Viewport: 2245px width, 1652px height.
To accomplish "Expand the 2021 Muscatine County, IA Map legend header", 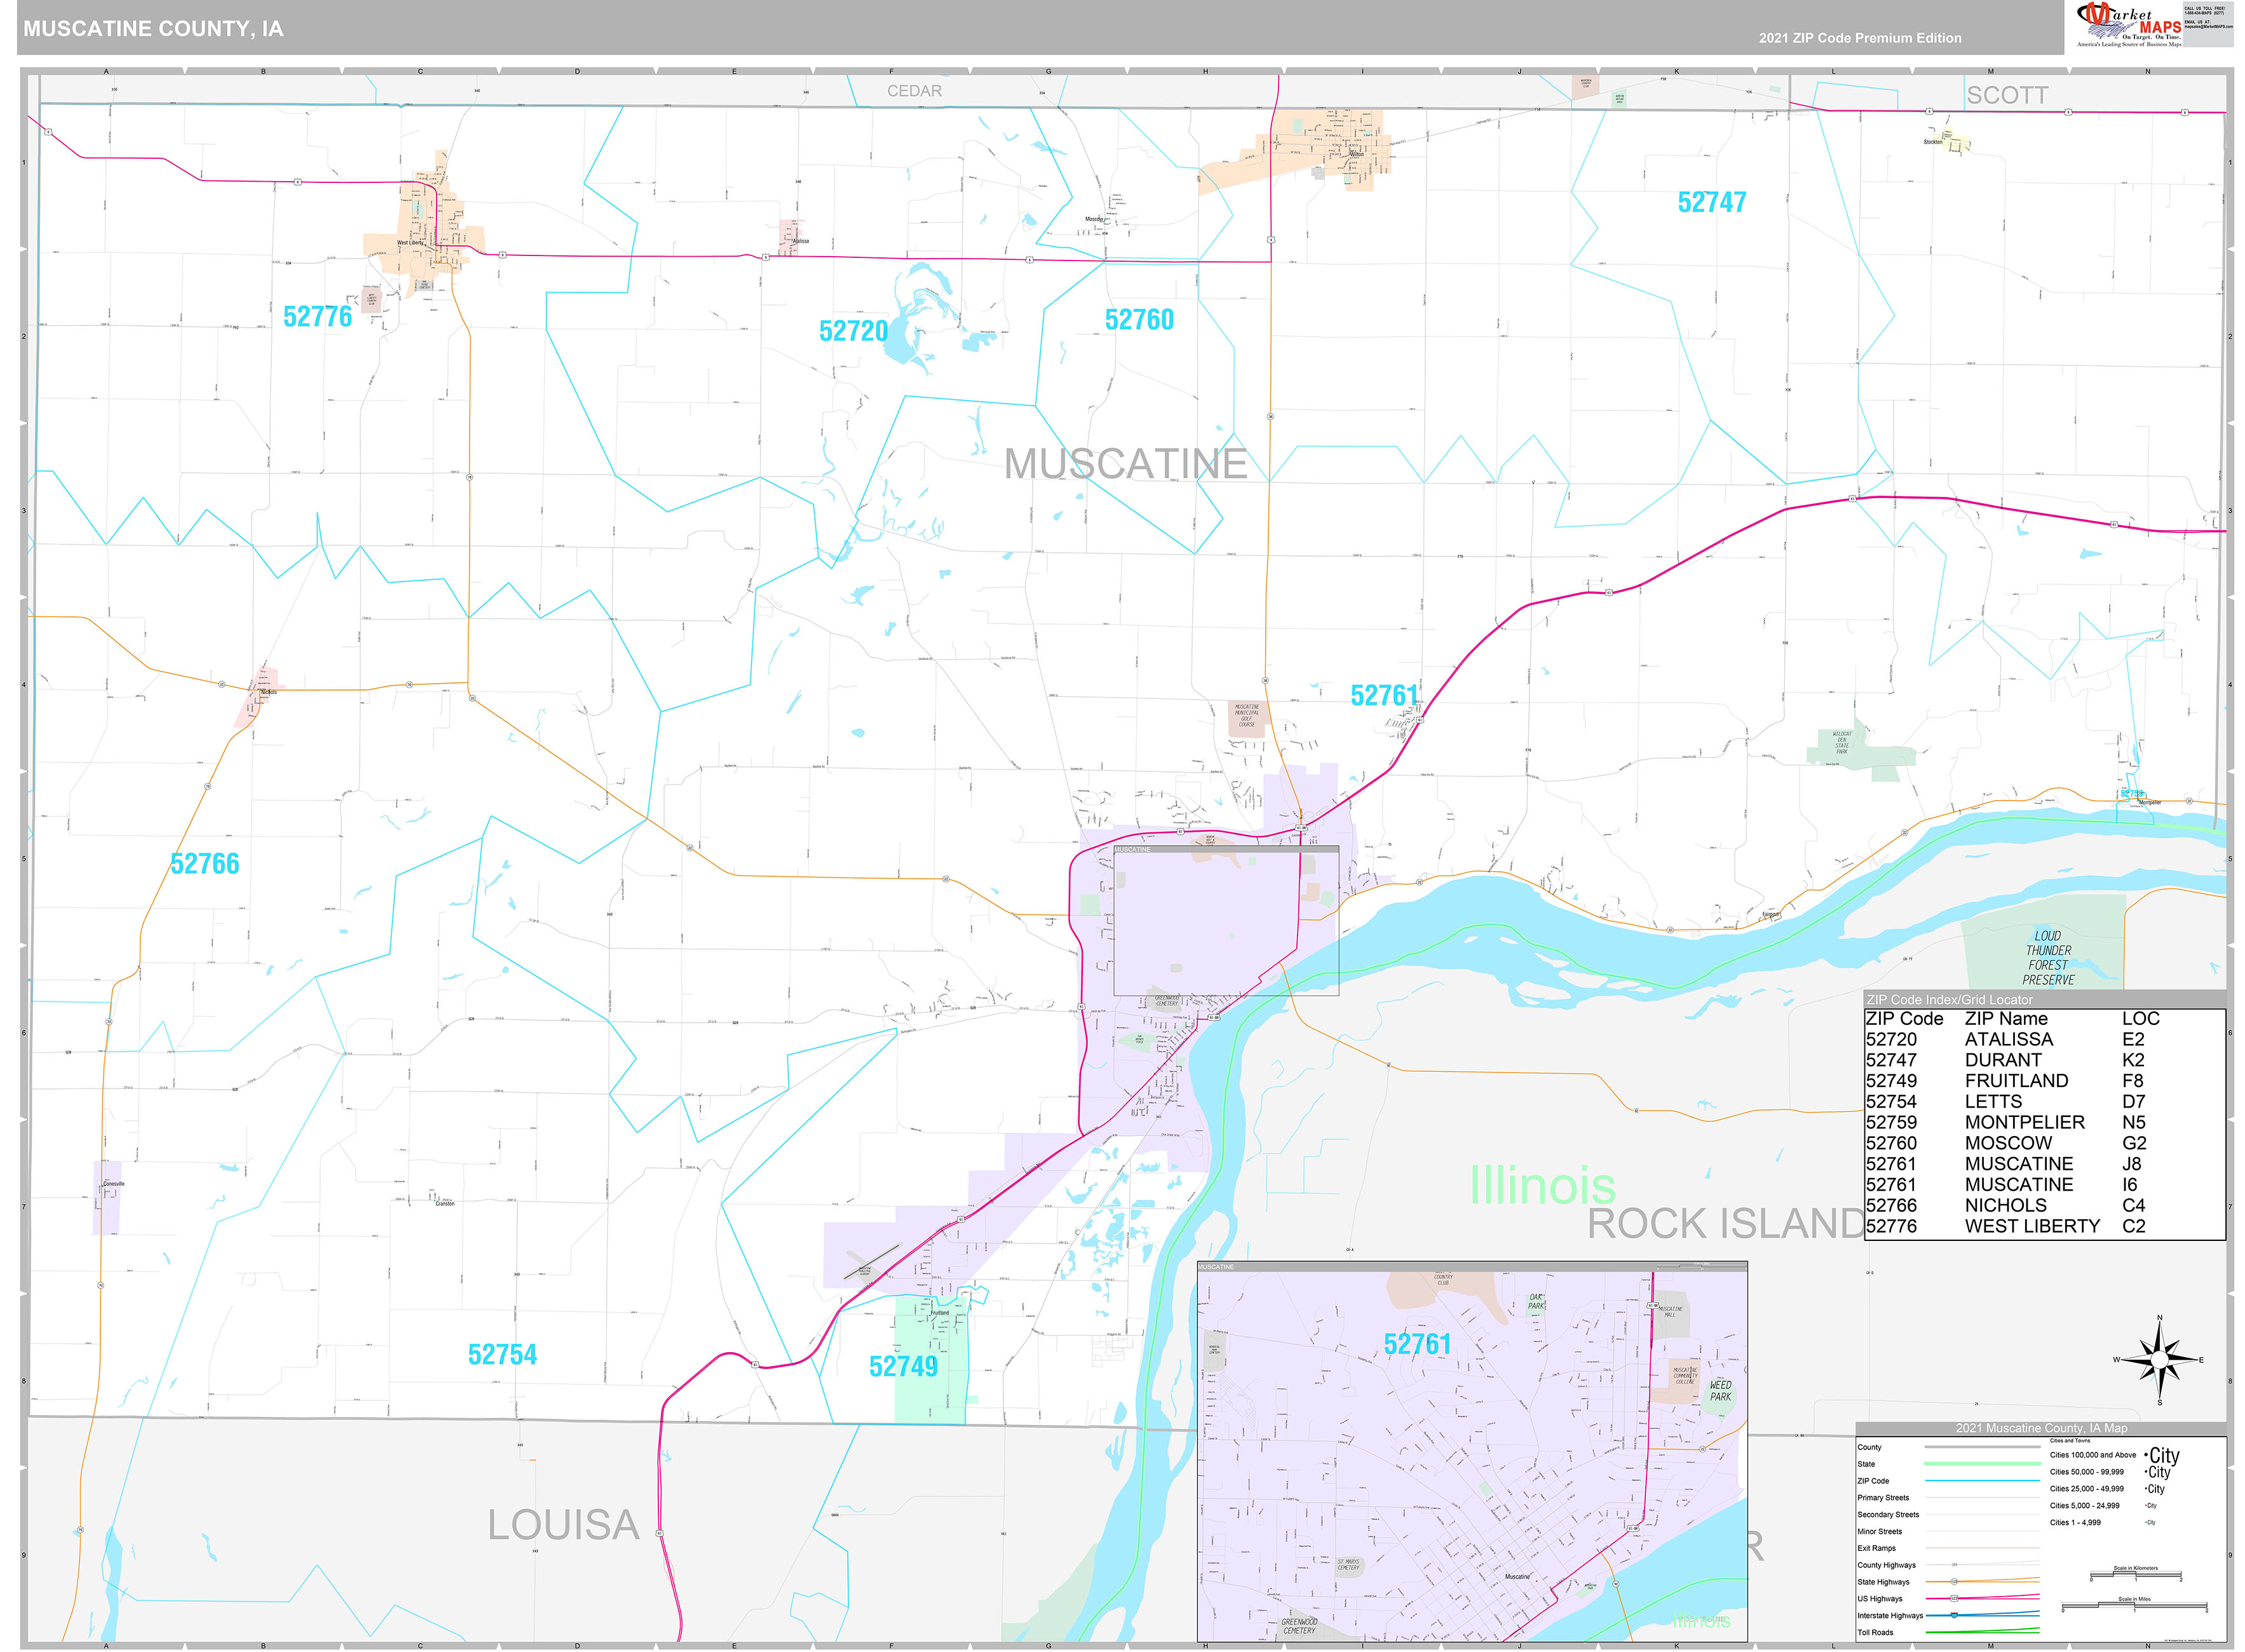I will point(2042,1428).
